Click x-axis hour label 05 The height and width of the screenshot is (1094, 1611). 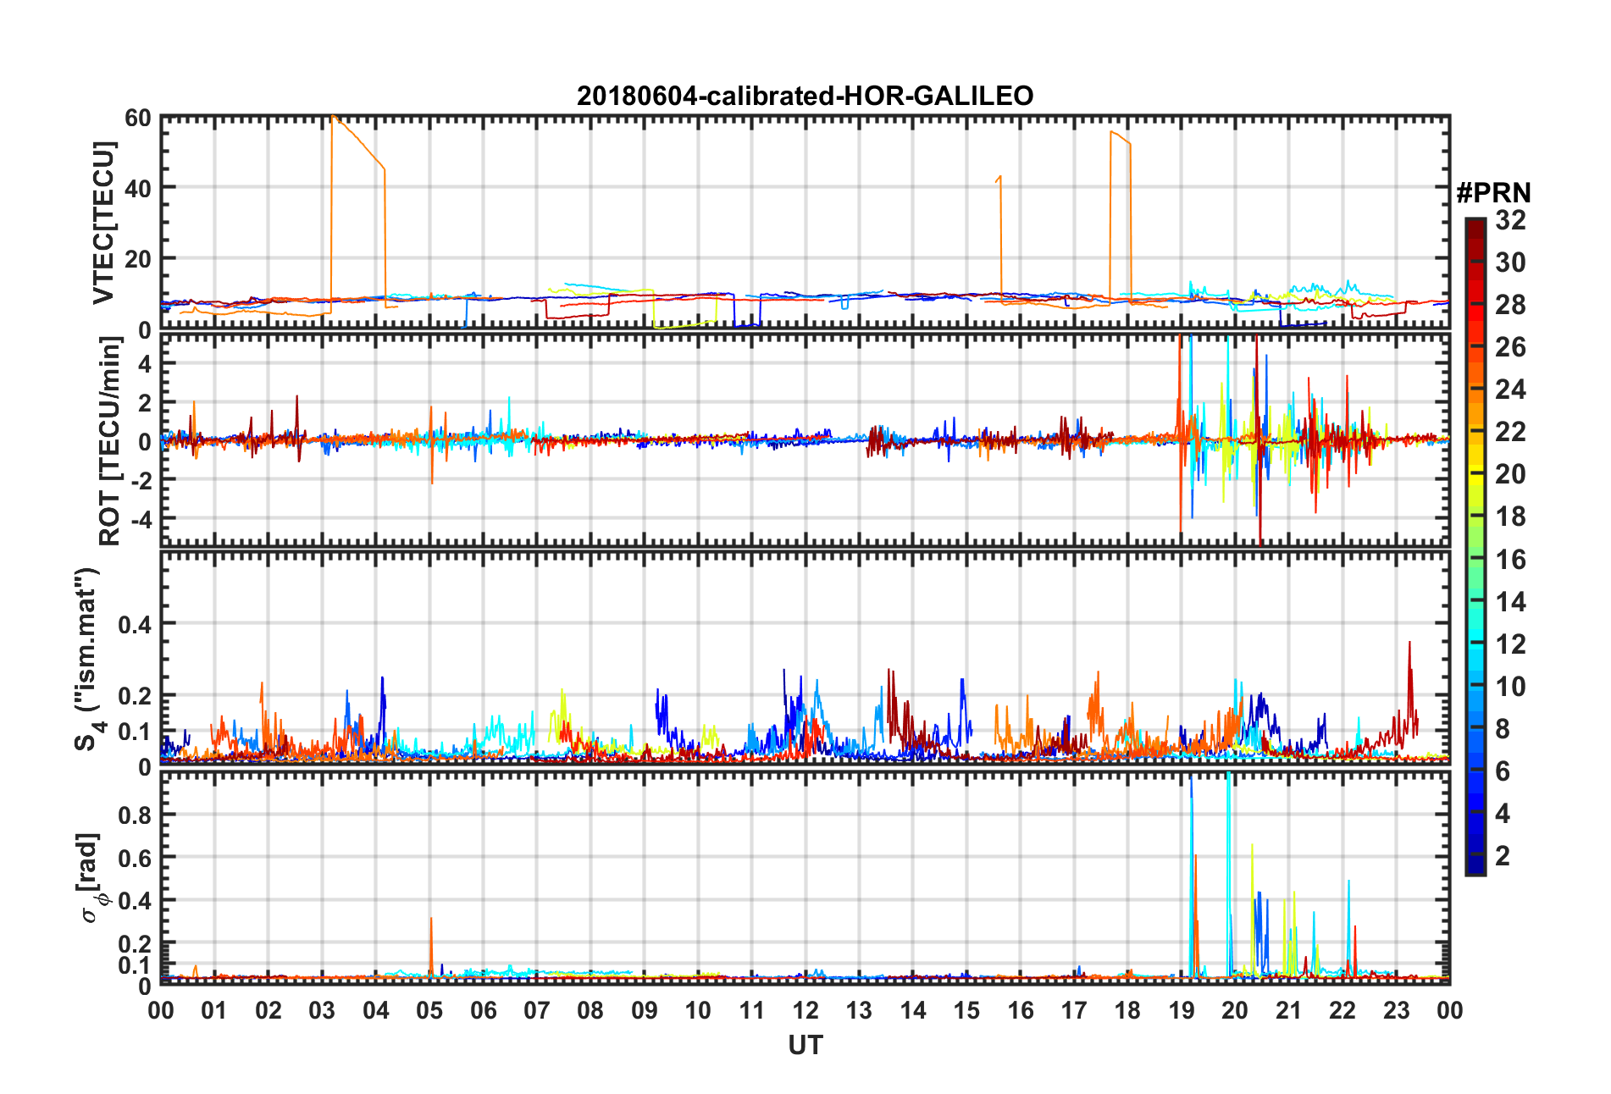point(429,1010)
